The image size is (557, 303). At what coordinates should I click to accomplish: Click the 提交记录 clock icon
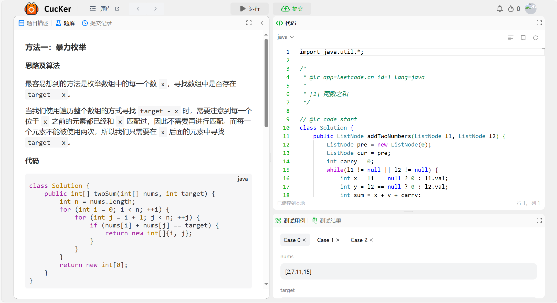(85, 23)
